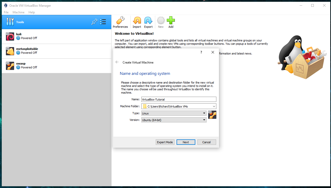Click the Tools label in the sidebar

20,22
